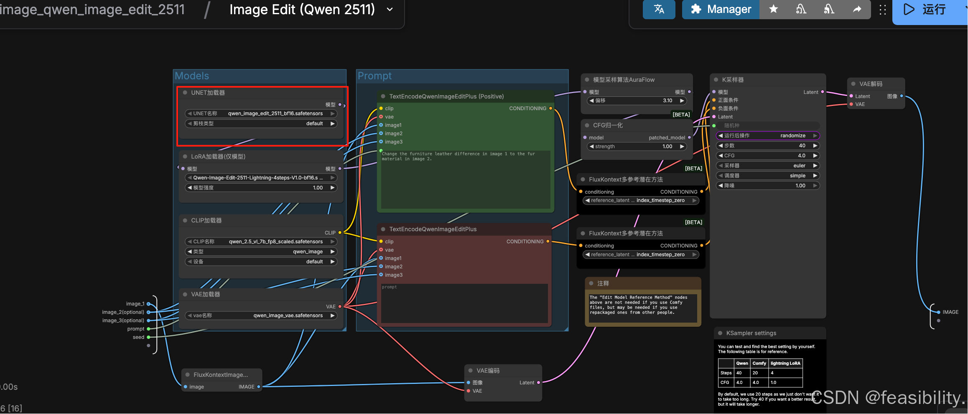Click the 注释 note text box

point(643,308)
